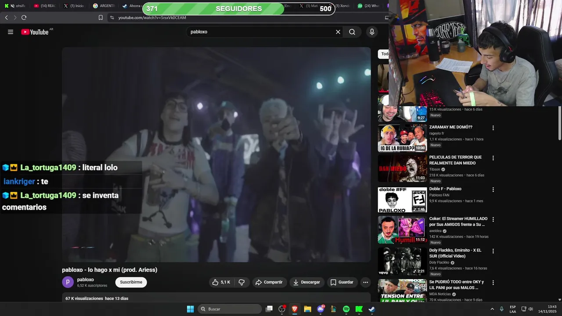Open Task View from the taskbar
This screenshot has height=316, width=562.
pos(269,309)
